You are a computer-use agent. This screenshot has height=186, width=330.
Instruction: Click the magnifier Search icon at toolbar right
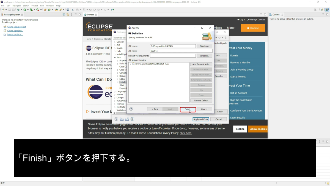[315, 10]
